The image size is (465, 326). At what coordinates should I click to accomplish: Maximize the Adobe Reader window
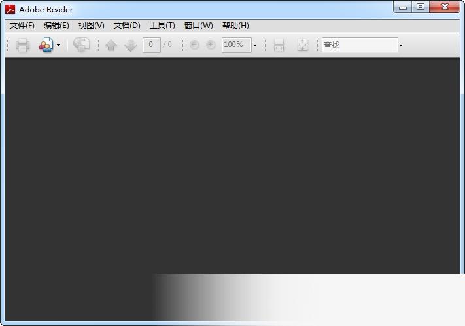pos(421,7)
